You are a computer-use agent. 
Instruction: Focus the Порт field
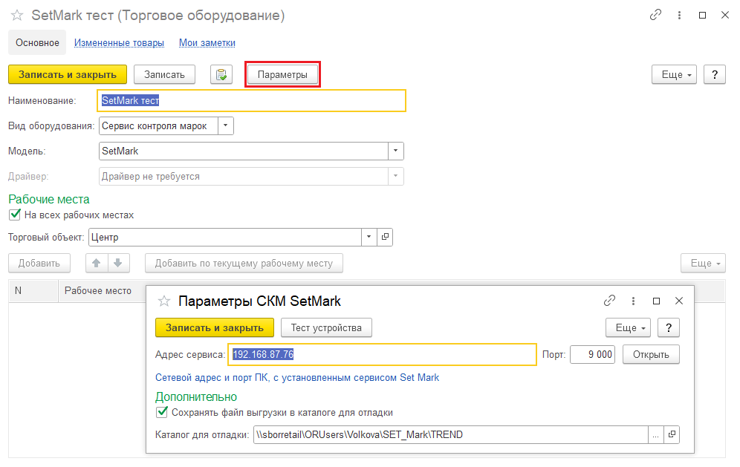(592, 354)
